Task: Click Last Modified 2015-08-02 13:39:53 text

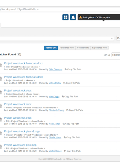Action: 20,137
